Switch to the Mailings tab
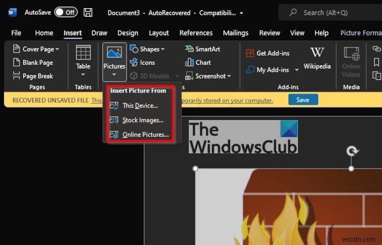This screenshot has height=245, width=382. click(236, 33)
